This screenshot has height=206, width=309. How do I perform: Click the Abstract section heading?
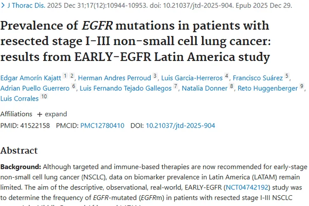[x=19, y=150]
